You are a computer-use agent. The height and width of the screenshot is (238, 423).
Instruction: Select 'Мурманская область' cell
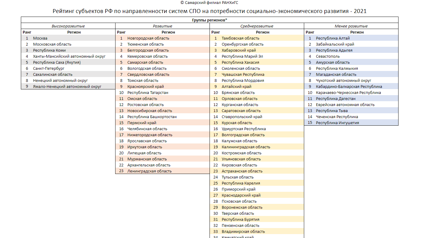[x=147, y=159]
